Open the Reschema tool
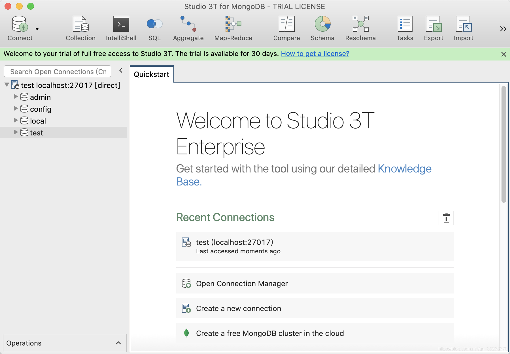 (x=360, y=27)
